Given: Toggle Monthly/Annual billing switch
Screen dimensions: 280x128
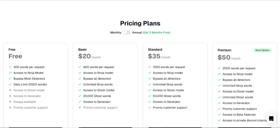Looking at the screenshot, I should 127,33.
